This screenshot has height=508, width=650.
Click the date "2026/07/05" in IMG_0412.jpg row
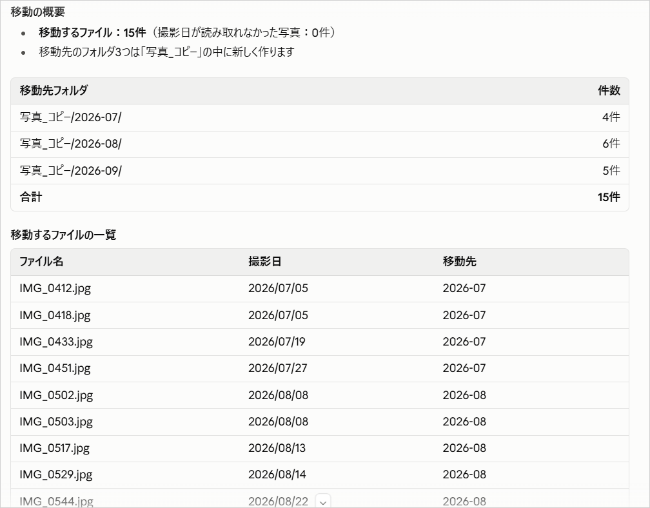pyautogui.click(x=278, y=288)
